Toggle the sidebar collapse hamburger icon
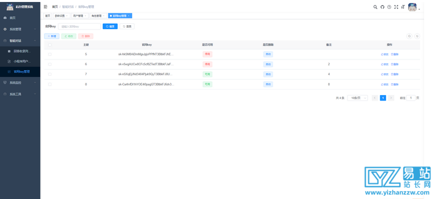The image size is (432, 199). 46,7
